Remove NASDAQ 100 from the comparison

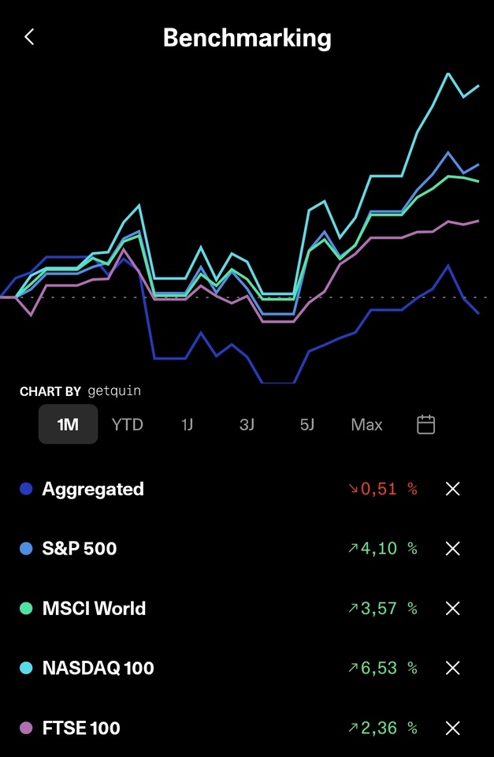click(x=452, y=668)
